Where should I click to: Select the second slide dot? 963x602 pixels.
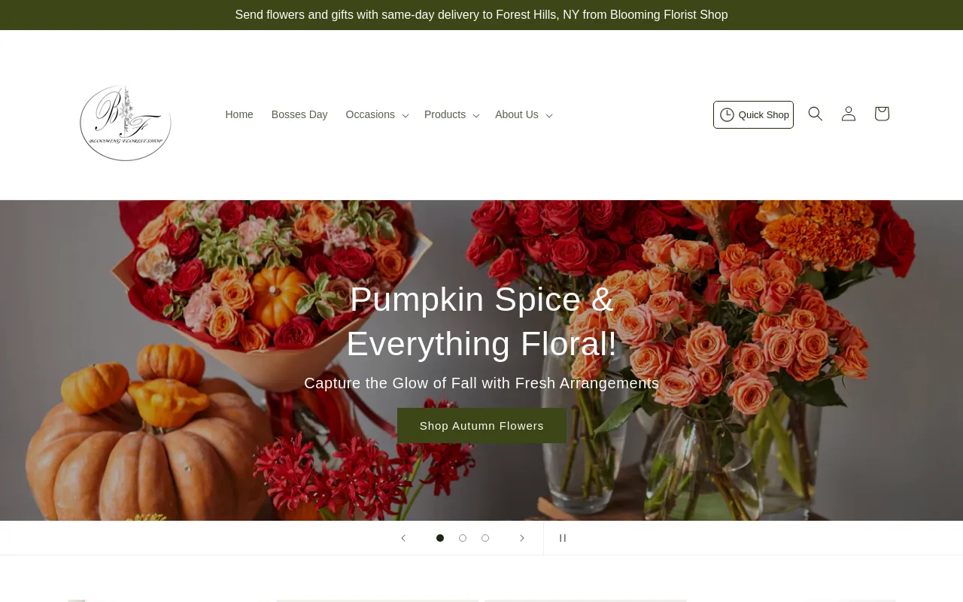(463, 538)
